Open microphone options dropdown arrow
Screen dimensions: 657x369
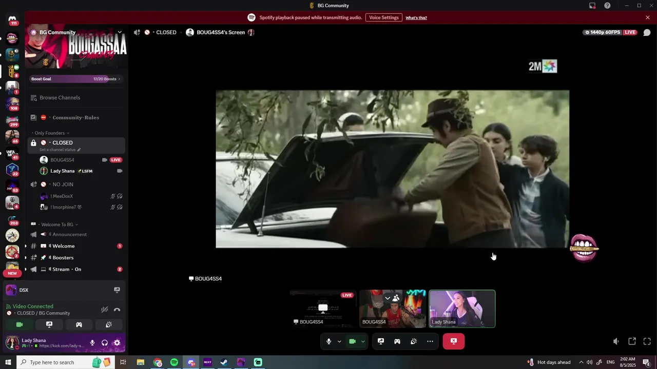[x=339, y=341]
